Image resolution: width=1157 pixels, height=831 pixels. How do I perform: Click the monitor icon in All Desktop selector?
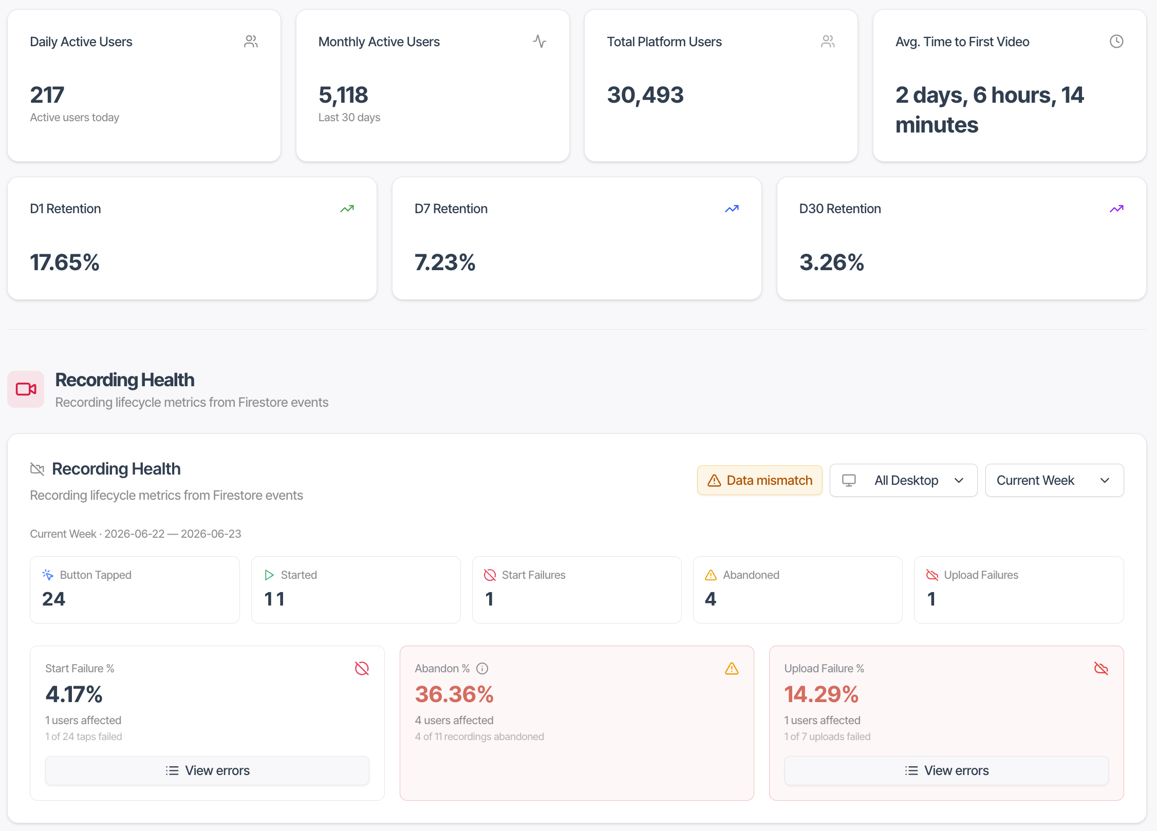[849, 480]
